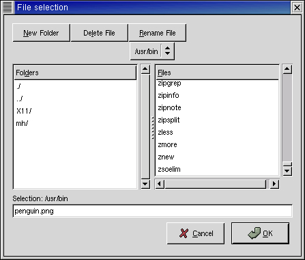305x260 pixels.
Task: Select the X11/ folder
Action: 75,111
